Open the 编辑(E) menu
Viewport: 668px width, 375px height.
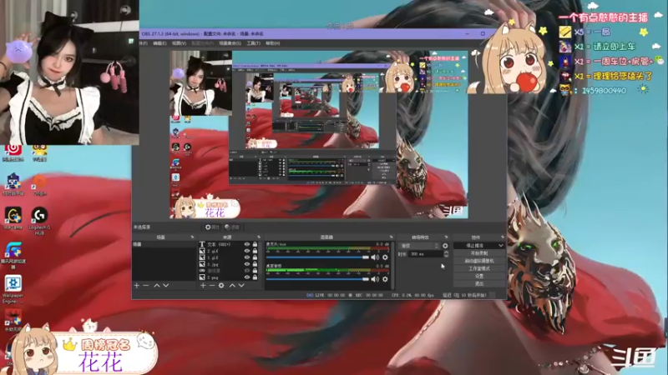159,43
